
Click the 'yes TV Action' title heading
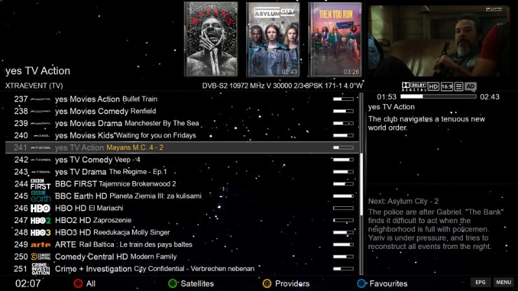[38, 71]
